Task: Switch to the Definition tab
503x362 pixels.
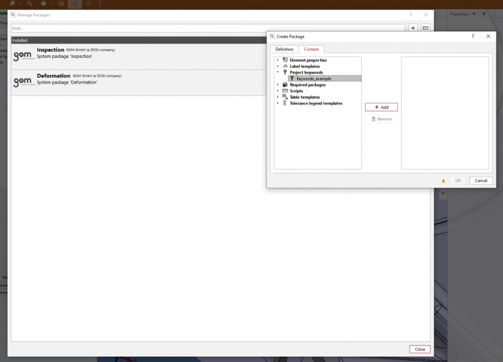Action: coord(284,49)
